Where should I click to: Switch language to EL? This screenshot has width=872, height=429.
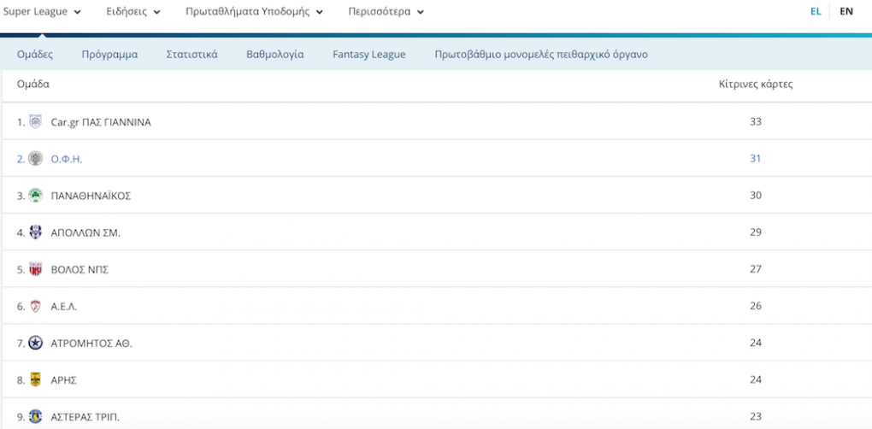click(816, 11)
